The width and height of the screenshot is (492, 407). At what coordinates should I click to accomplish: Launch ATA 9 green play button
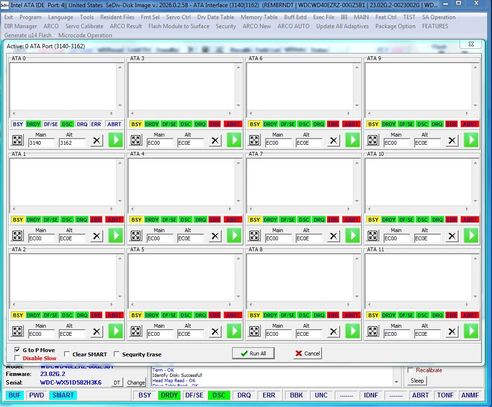pyautogui.click(x=471, y=140)
